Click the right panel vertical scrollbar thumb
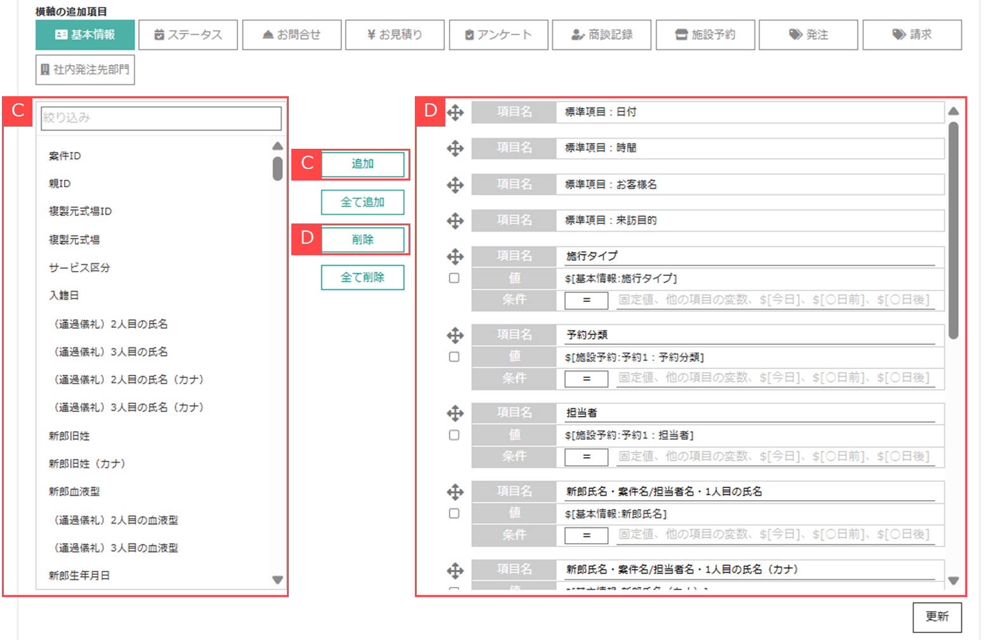The width and height of the screenshot is (988, 640). [x=953, y=230]
